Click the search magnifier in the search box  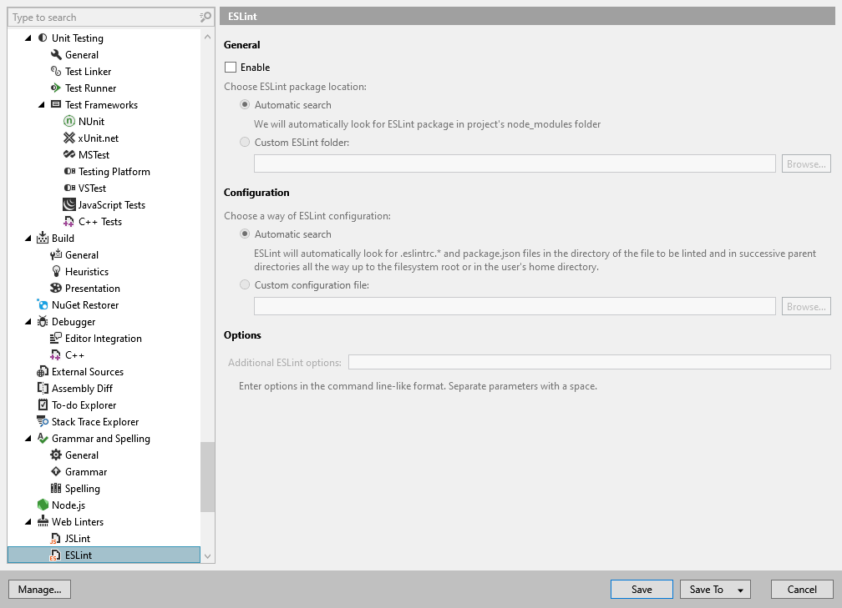tap(203, 17)
